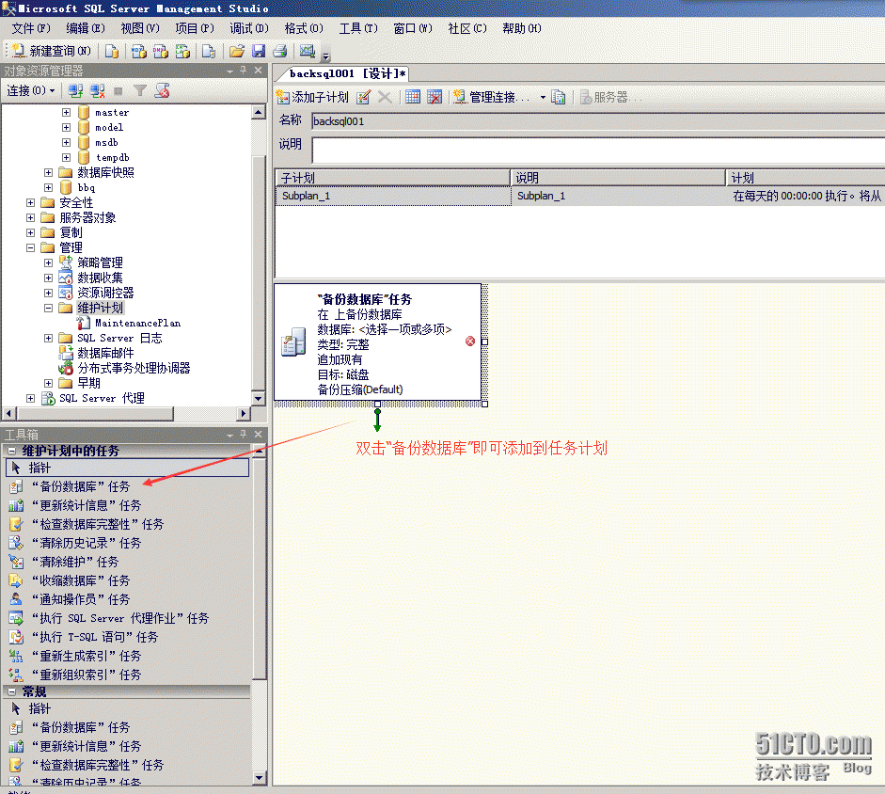Viewport: 885px width, 794px height.
Task: Select “执行 SQL Server 代理作业”任务
Action: 120,618
